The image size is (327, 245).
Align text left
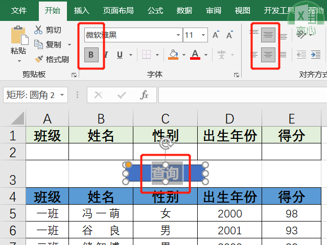click(254, 55)
